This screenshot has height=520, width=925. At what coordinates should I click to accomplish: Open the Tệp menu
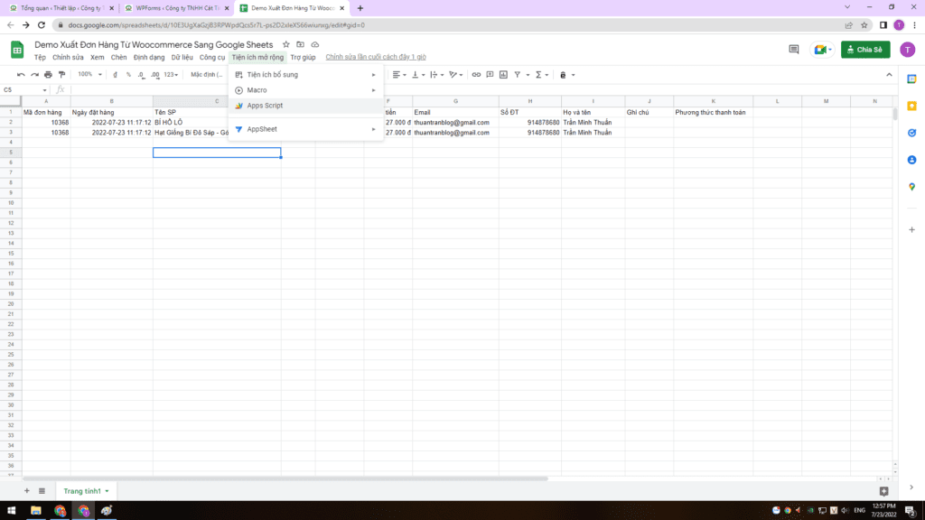click(x=40, y=57)
